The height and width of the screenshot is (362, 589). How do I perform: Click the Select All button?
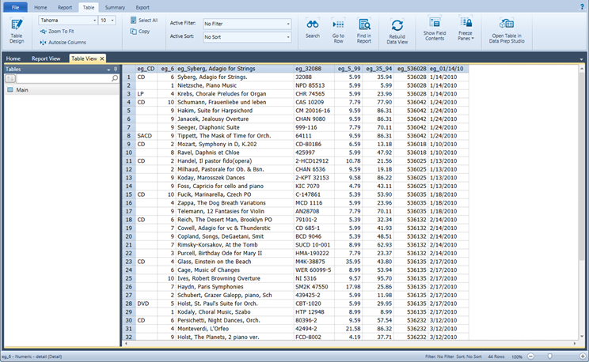(143, 20)
